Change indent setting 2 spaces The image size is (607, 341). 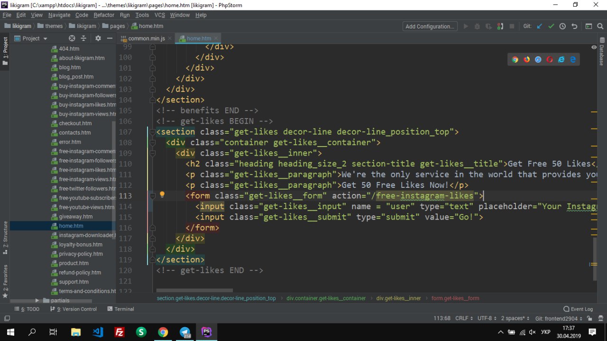point(515,318)
